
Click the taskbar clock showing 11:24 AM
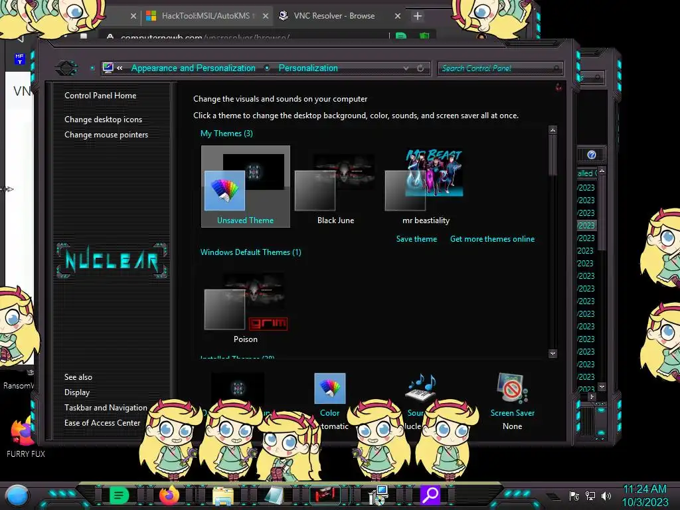(645, 495)
